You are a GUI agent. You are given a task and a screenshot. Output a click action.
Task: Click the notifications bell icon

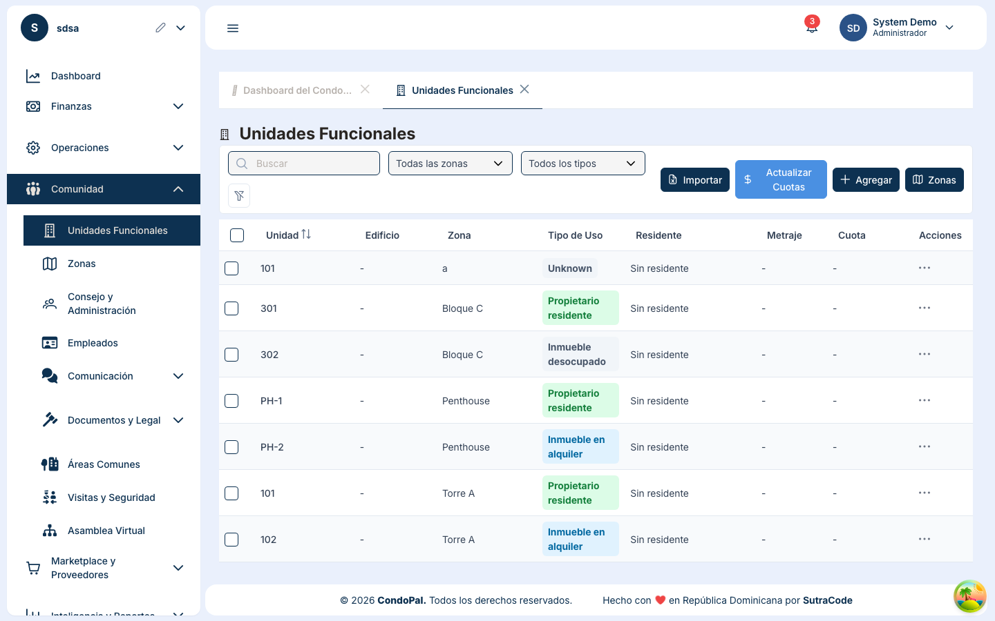(x=811, y=29)
